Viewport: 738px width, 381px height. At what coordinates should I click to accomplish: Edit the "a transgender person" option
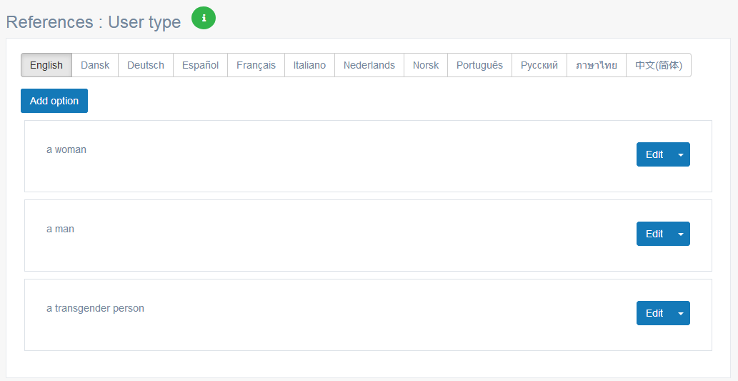[654, 313]
